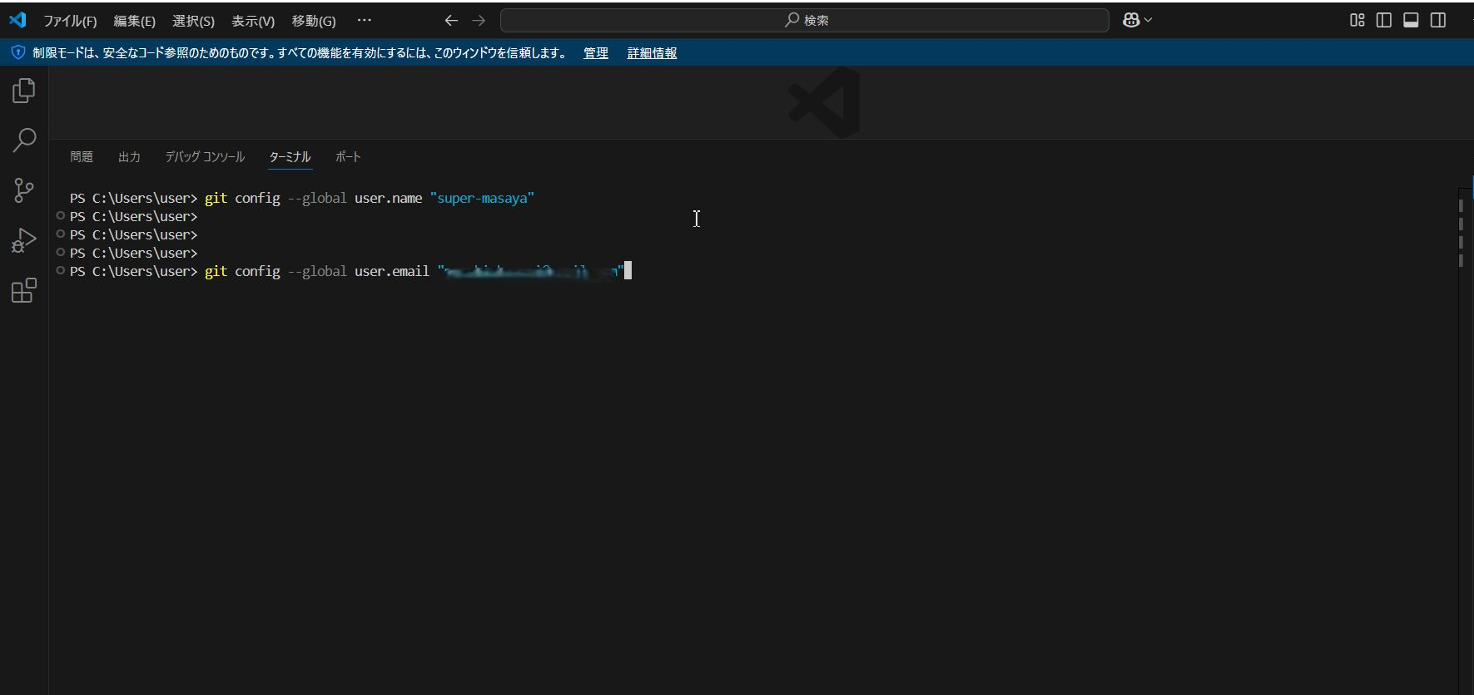
Task: Toggle the bottom panel visibility
Action: [1411, 20]
